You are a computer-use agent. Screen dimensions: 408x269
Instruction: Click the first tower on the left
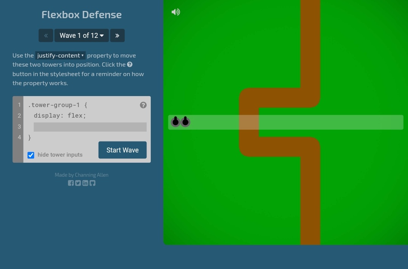pos(176,122)
